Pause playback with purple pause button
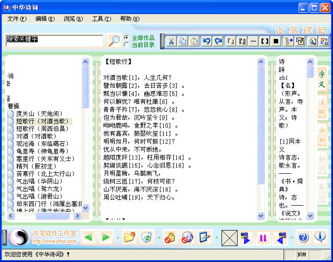The width and height of the screenshot is (333, 262). [x=263, y=238]
